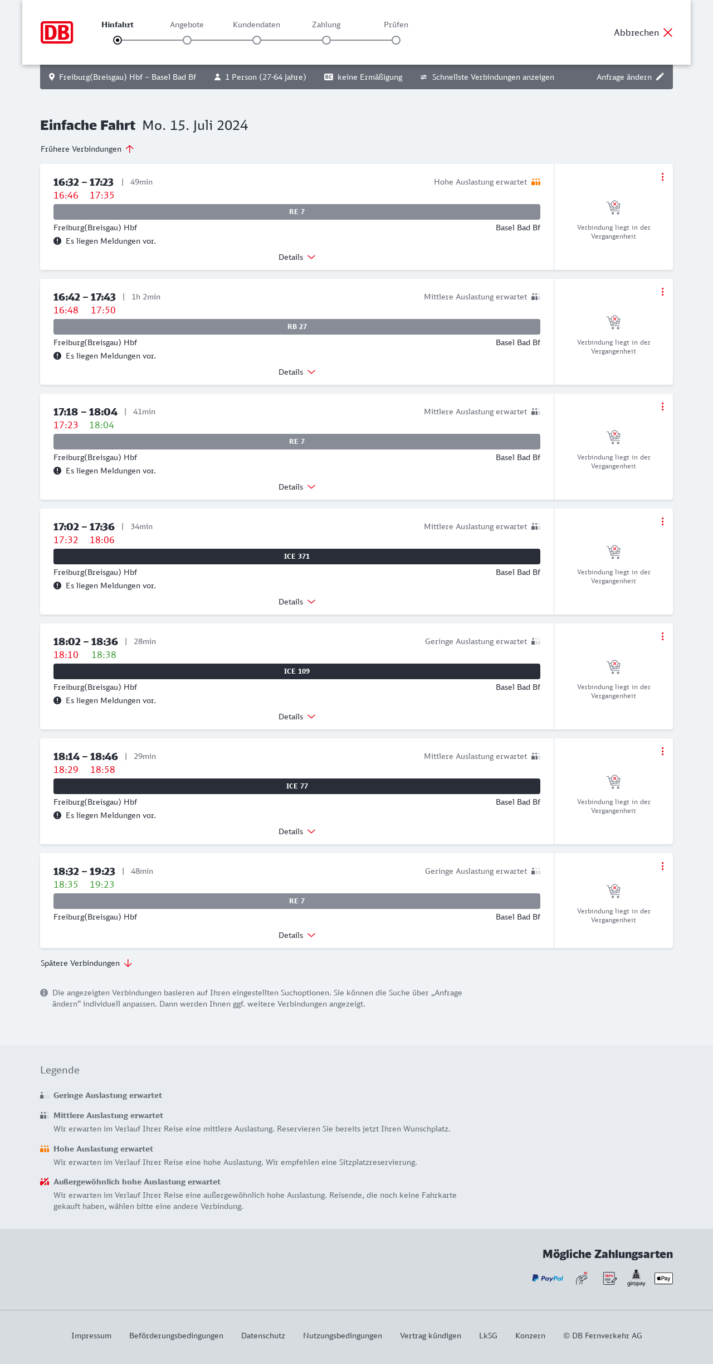Viewport: 713px width, 1364px height.
Task: Expand Details for the ICE 77 connection
Action: coord(297,831)
